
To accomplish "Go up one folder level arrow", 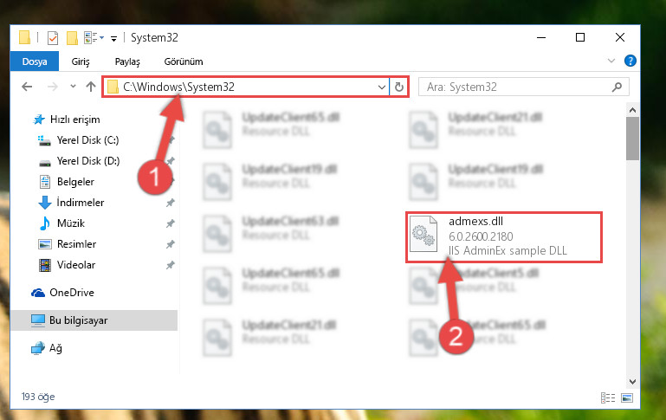I will pyautogui.click(x=90, y=87).
